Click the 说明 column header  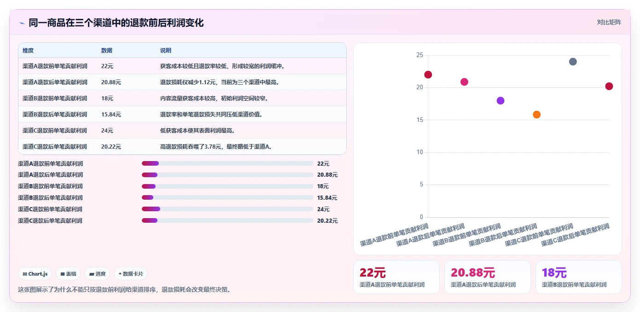tap(166, 51)
